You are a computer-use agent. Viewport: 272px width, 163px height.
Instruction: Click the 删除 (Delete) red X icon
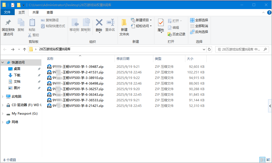pos(99,22)
